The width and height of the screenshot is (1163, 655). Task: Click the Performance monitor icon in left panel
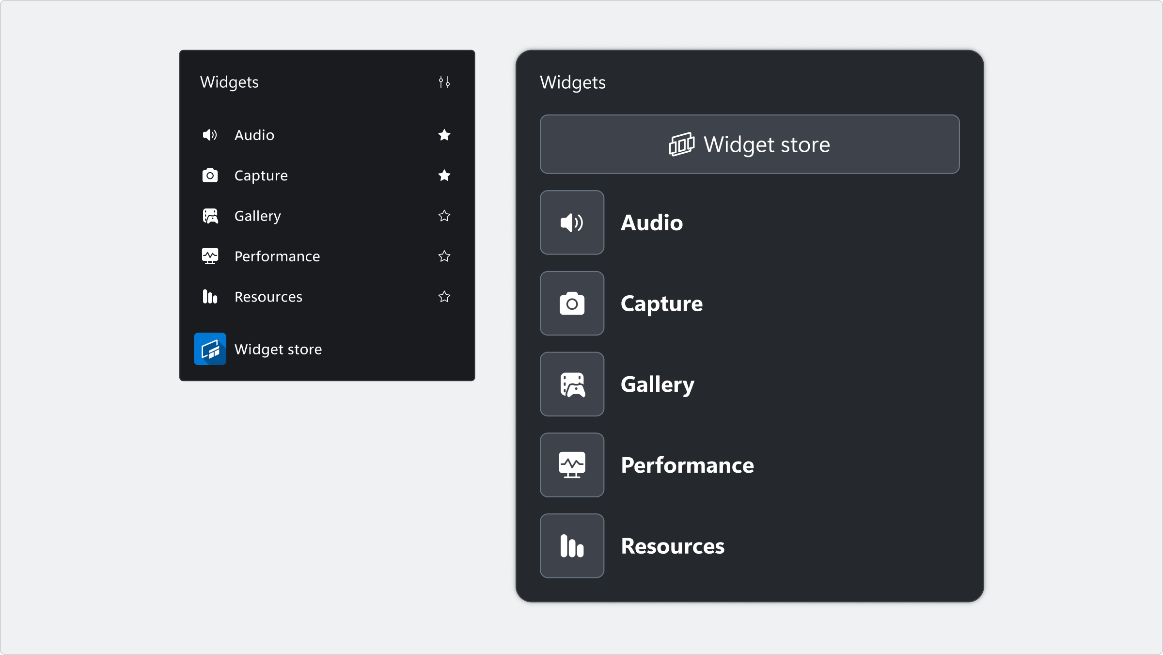tap(210, 256)
